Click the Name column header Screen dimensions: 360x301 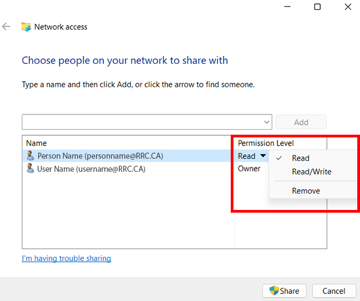(x=37, y=143)
